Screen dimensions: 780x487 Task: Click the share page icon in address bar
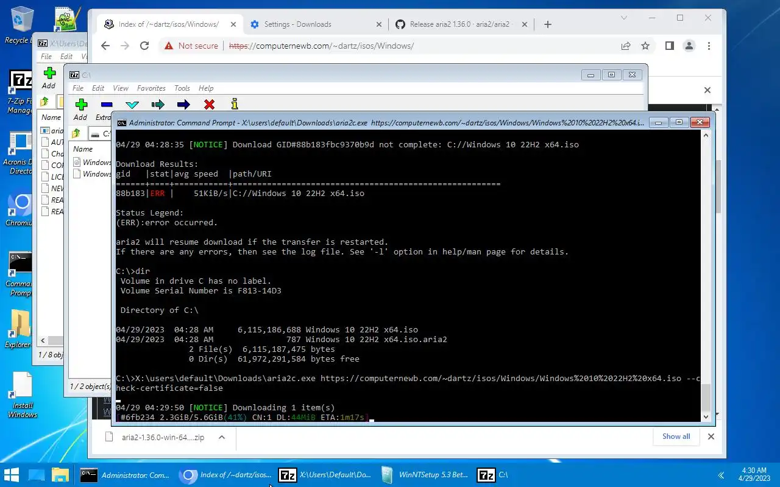626,46
